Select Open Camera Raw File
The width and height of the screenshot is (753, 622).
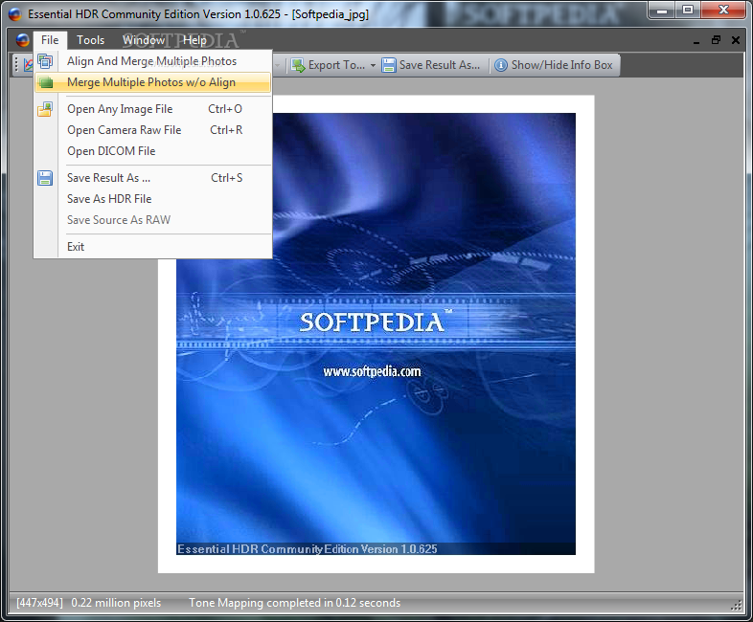coord(152,130)
